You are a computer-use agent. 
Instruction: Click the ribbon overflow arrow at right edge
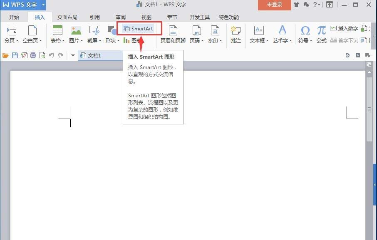coord(373,36)
